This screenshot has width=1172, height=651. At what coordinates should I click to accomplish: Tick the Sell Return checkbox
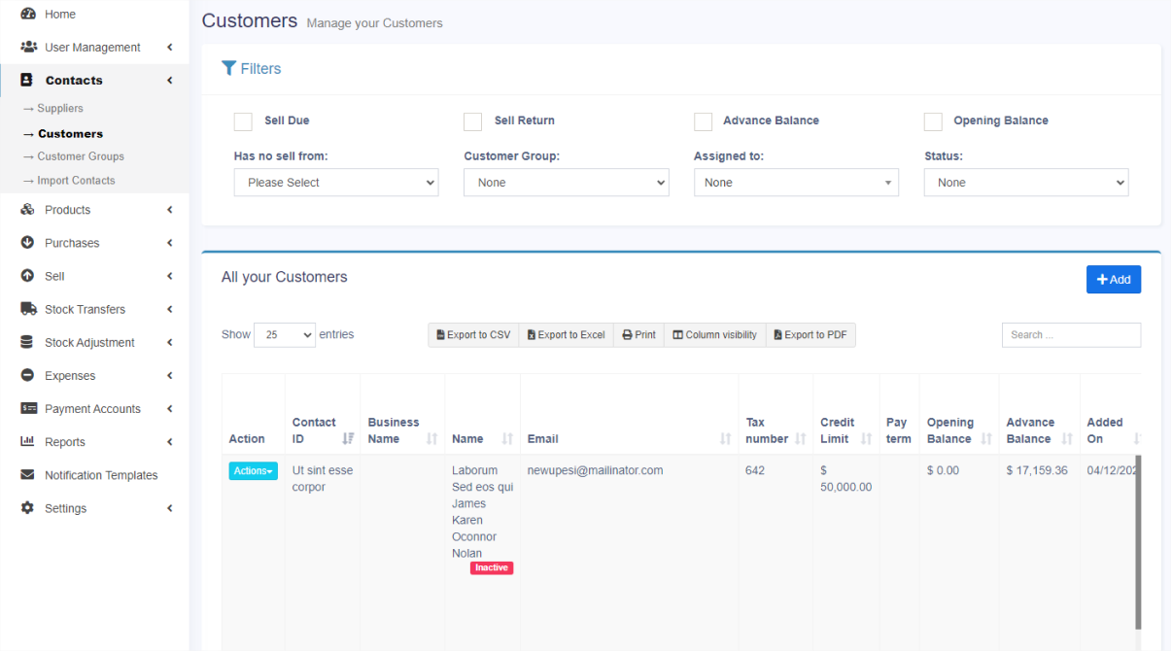(473, 121)
